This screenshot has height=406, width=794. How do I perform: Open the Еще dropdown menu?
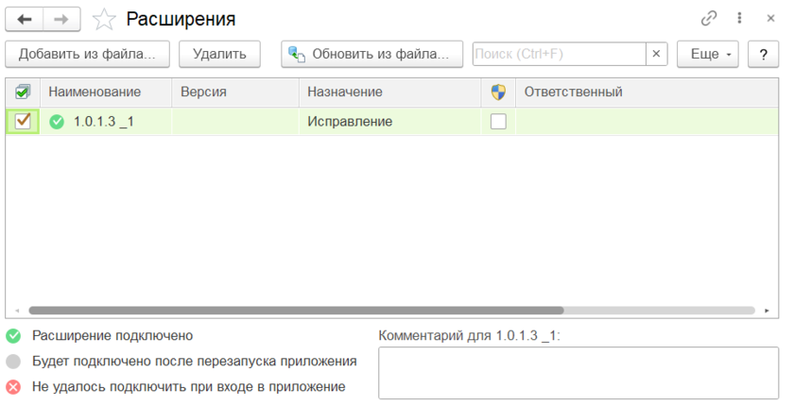(708, 54)
